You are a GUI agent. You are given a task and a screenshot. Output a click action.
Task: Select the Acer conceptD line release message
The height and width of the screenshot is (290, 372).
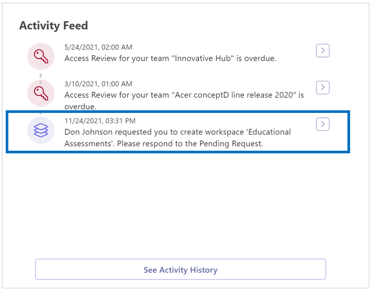[184, 101]
